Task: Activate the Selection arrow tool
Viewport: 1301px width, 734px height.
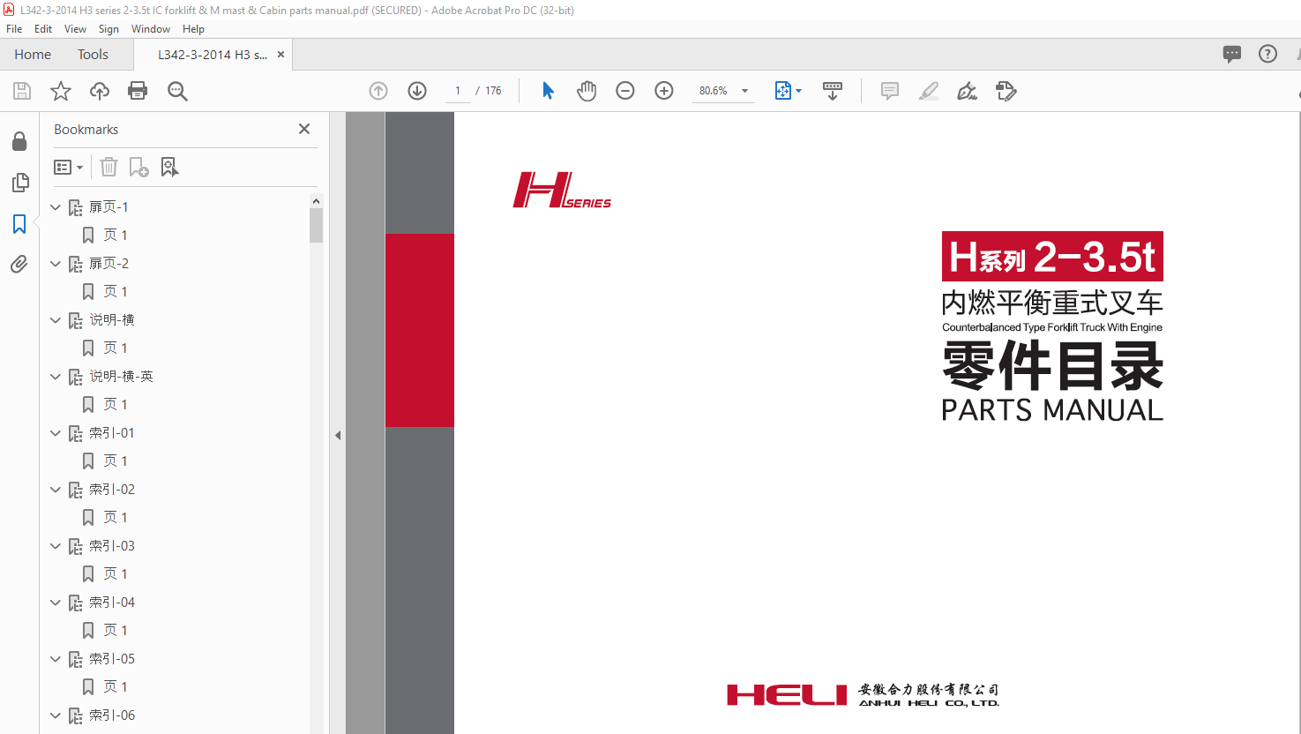Action: [548, 91]
